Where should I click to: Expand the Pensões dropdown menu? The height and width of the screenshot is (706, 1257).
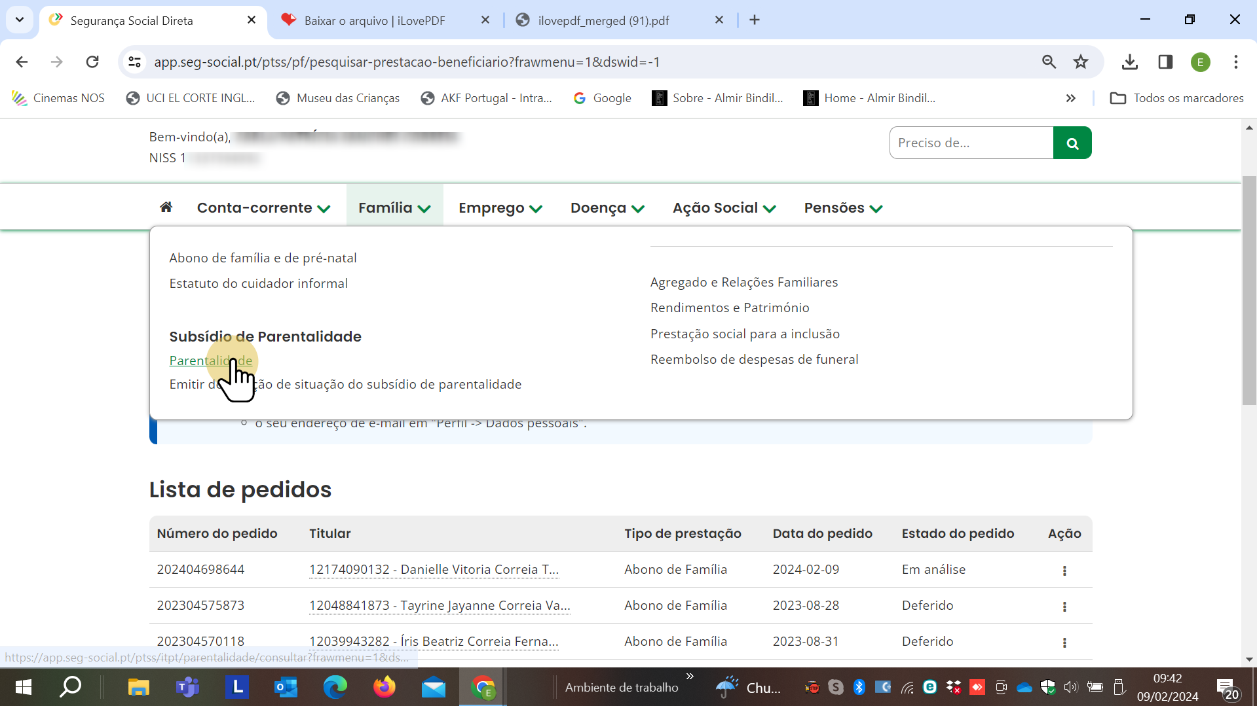pyautogui.click(x=843, y=208)
